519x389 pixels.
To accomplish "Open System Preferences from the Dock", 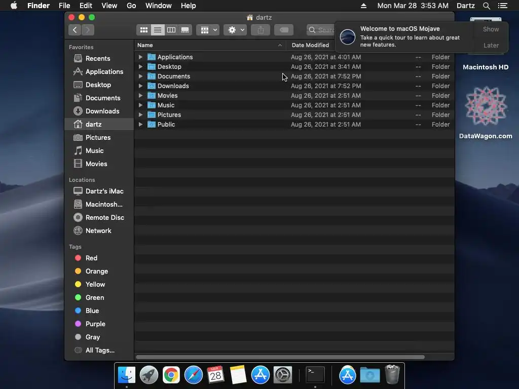I will (283, 375).
